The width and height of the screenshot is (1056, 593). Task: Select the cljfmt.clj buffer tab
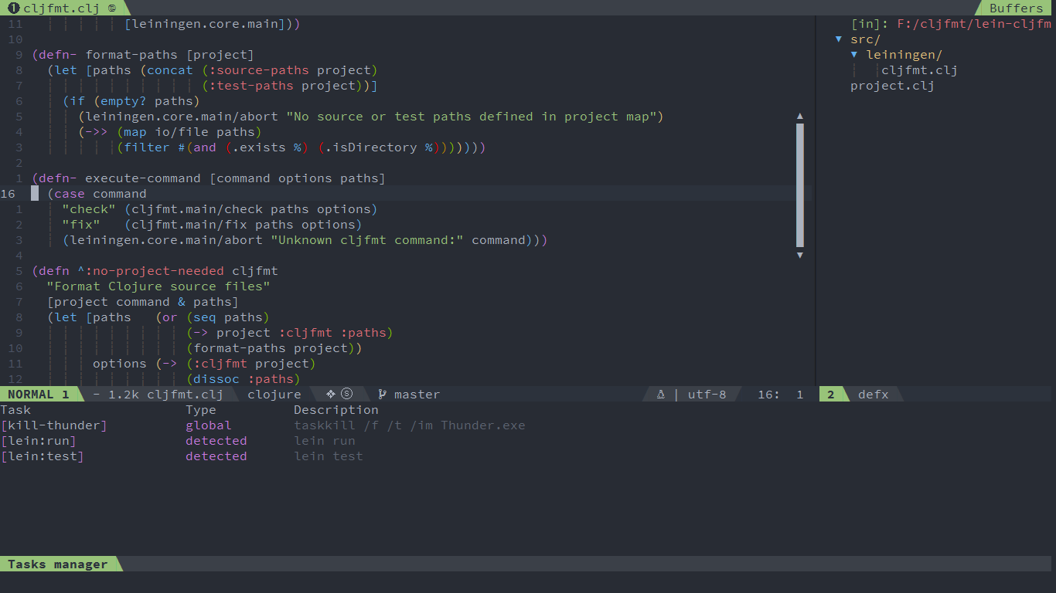point(62,8)
